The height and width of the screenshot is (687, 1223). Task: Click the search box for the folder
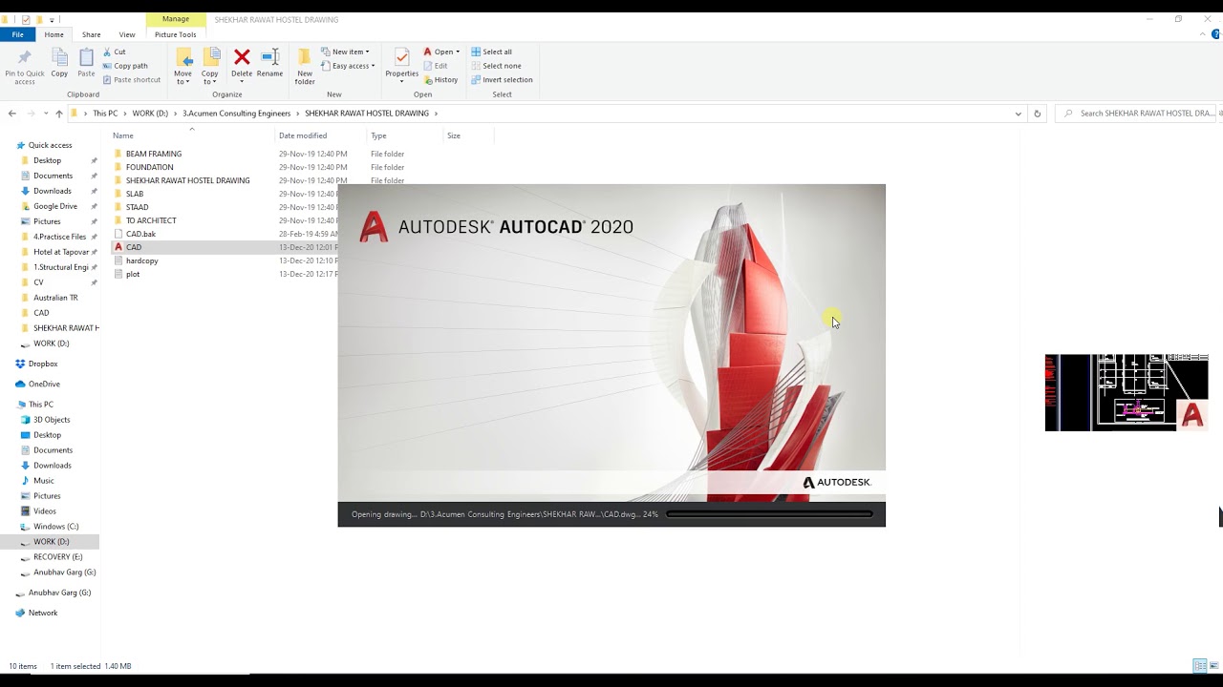[1137, 114]
